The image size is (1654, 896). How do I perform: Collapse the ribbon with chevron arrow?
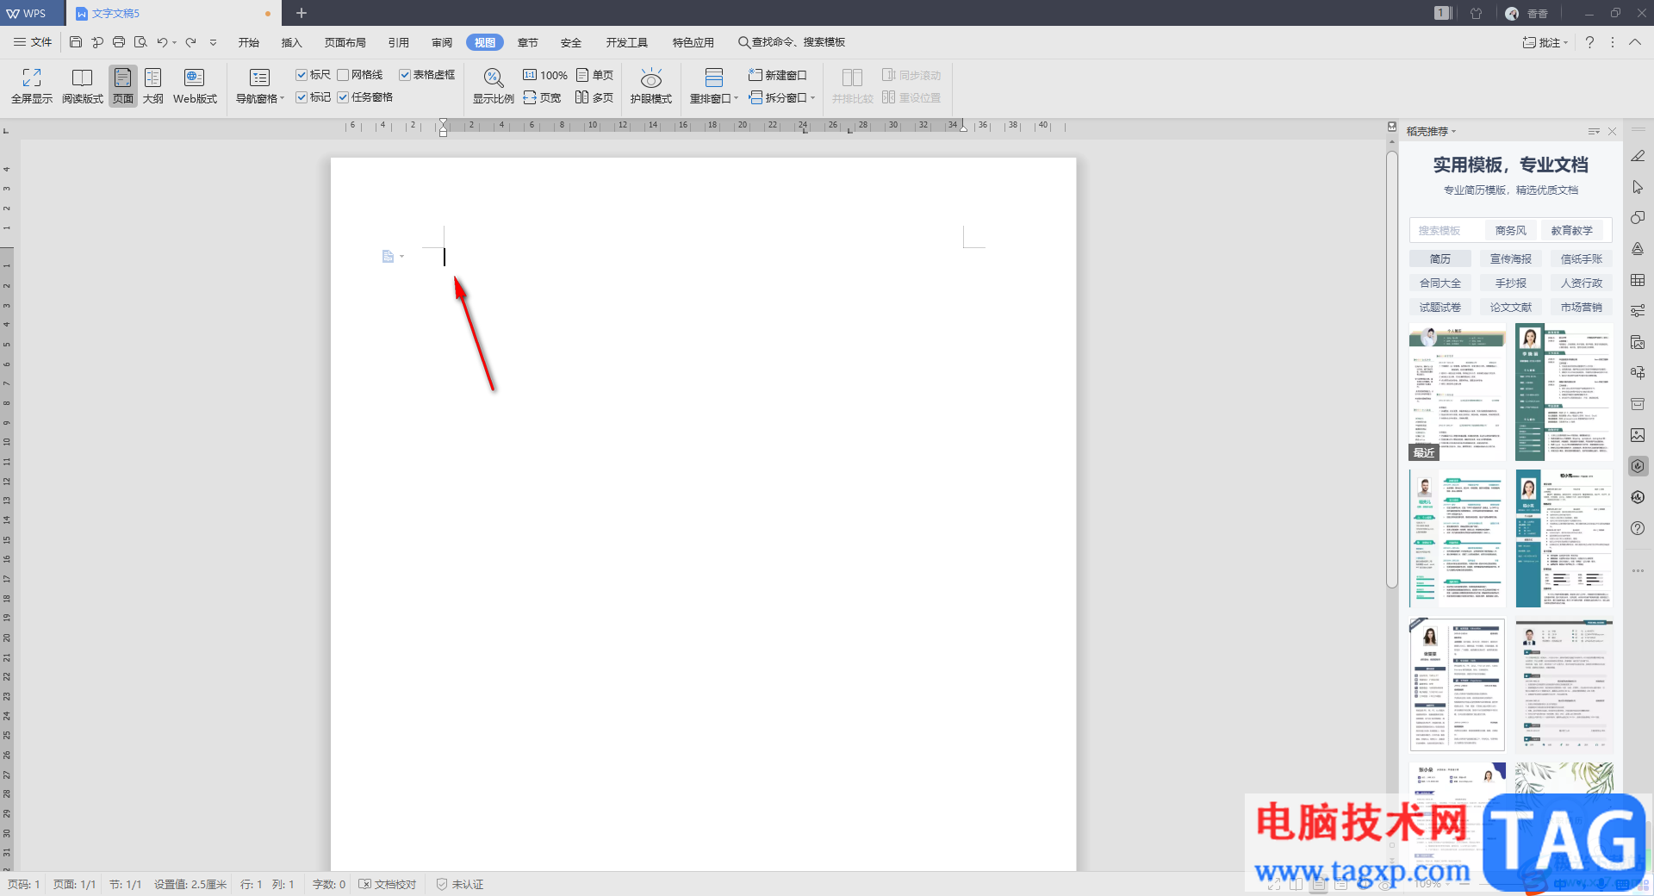(1635, 42)
